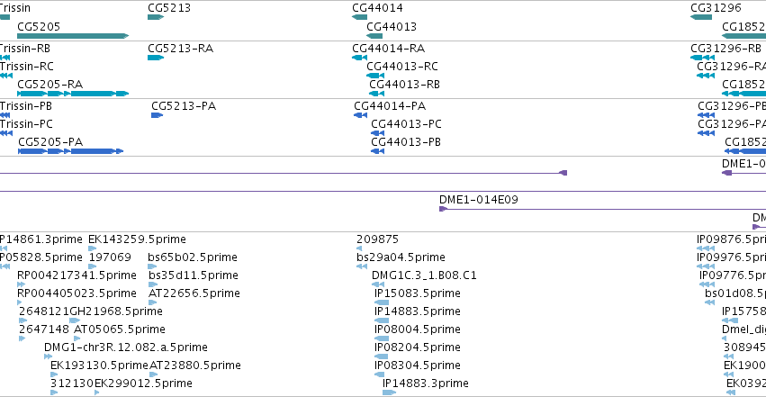
Task: Click the IP14883.3prime EST feature
Action: click(x=390, y=392)
